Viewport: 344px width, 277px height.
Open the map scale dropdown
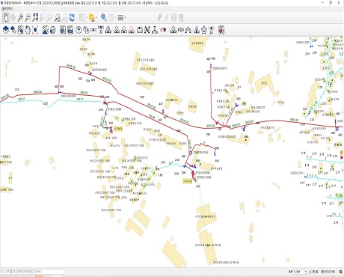pyautogui.click(x=306, y=272)
